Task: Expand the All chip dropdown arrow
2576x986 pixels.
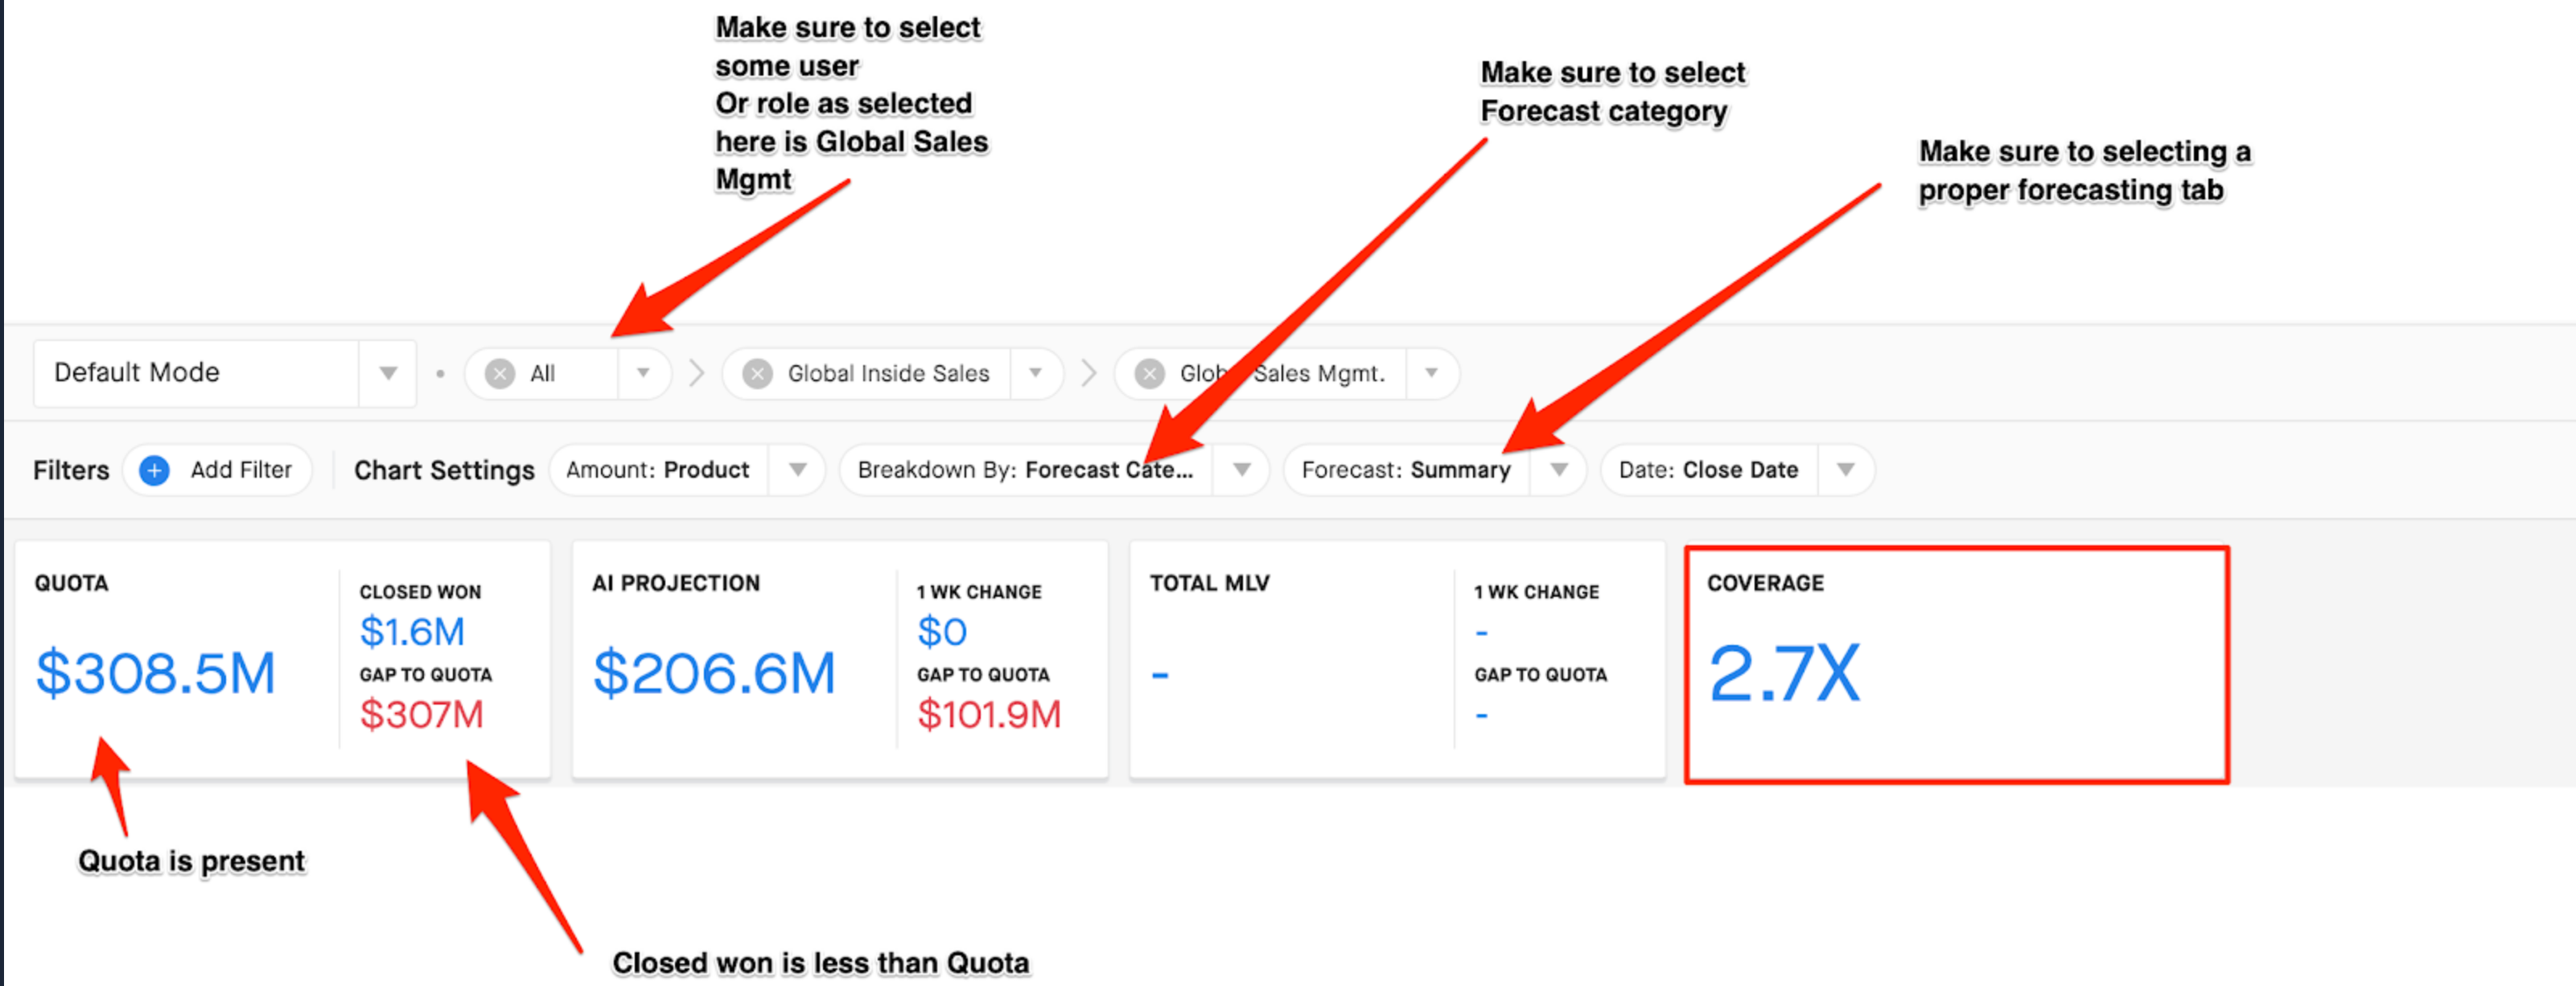Action: 643,373
